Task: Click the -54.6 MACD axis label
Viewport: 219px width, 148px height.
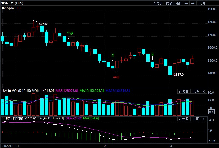Action: tap(211, 141)
